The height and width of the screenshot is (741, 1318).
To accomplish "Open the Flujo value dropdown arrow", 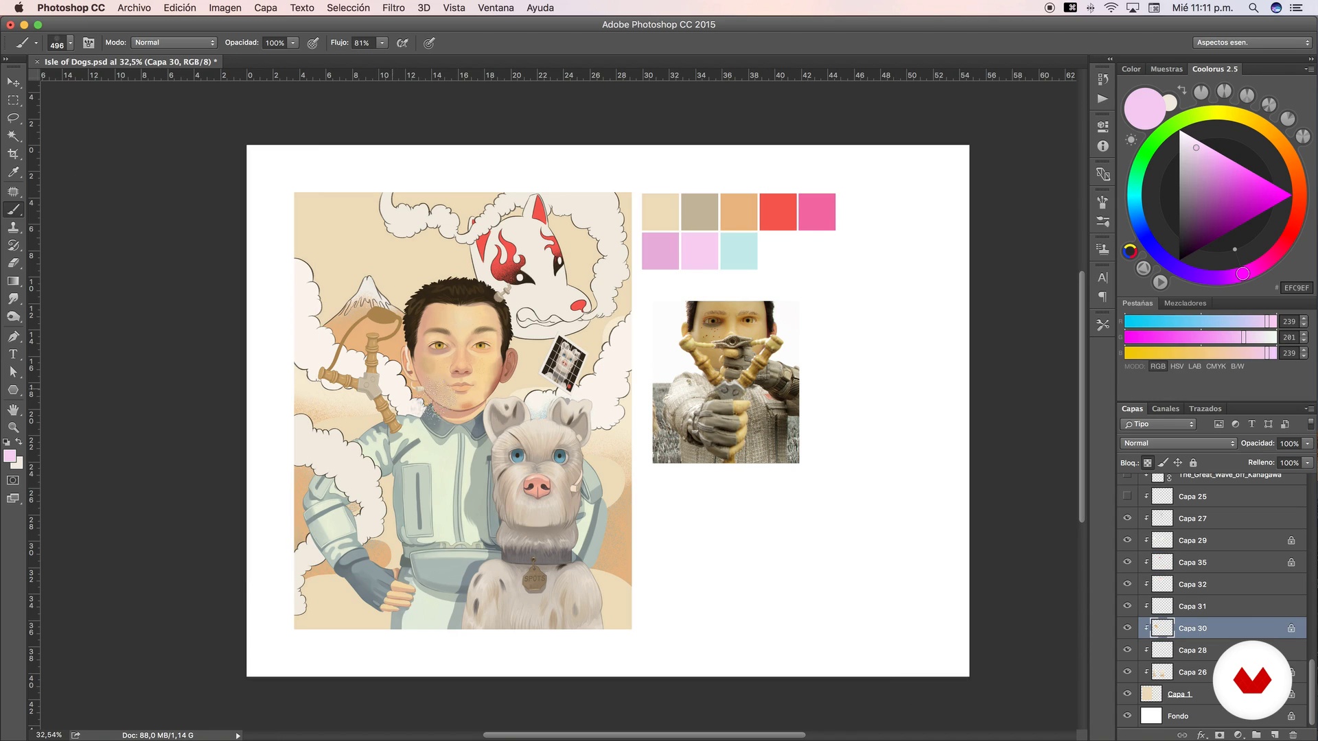I will click(x=382, y=43).
